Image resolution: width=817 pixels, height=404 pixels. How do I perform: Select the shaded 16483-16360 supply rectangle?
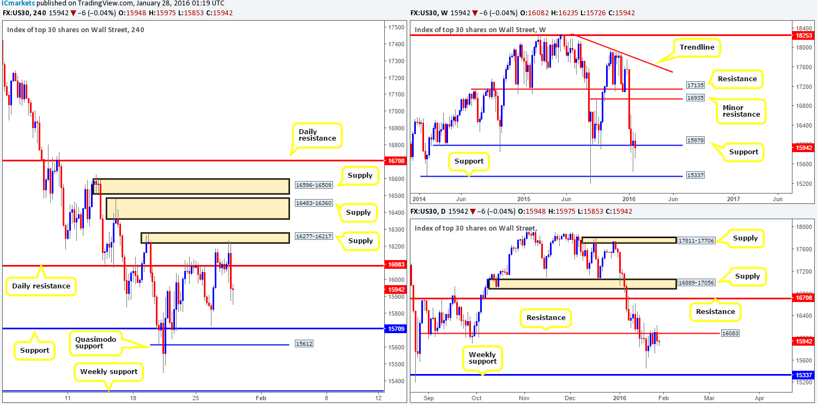point(198,208)
